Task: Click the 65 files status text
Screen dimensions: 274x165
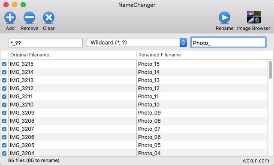Action: coord(34,160)
